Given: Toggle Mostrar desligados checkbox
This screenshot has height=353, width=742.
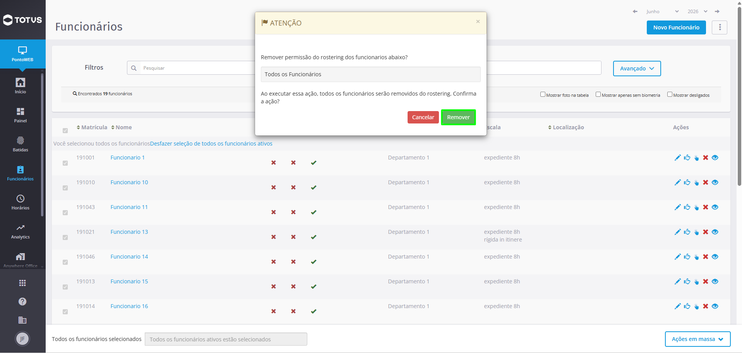Looking at the screenshot, I should [x=670, y=94].
